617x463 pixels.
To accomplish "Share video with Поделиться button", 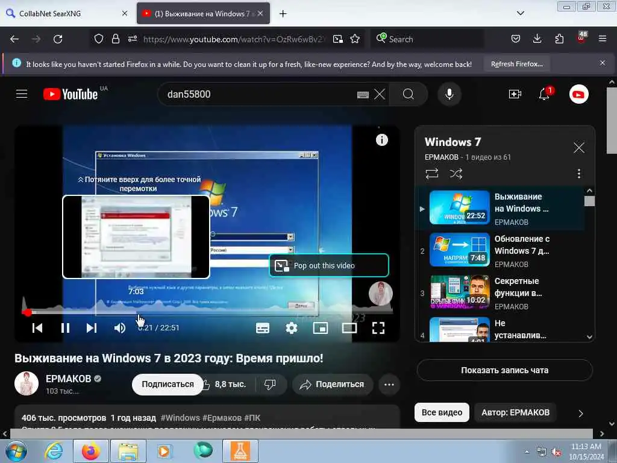I will point(333,384).
